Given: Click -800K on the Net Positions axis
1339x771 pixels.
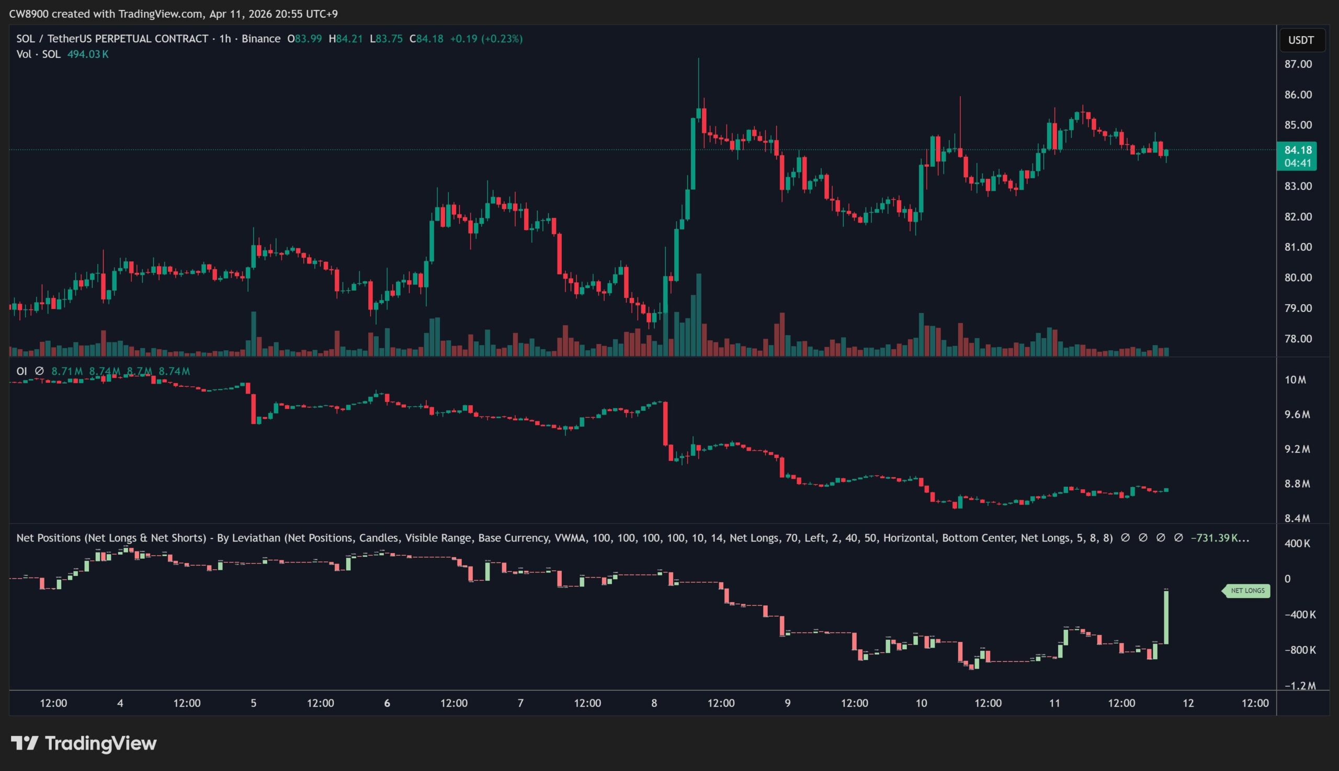Looking at the screenshot, I should (1300, 650).
